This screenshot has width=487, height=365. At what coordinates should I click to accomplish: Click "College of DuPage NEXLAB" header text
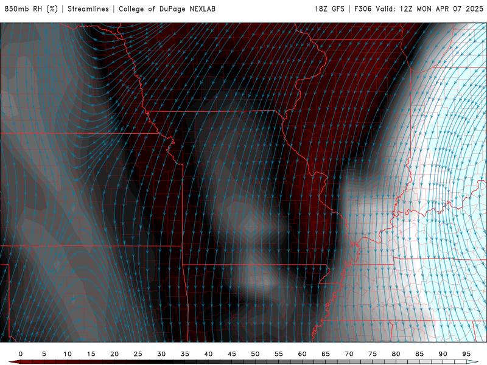[167, 9]
